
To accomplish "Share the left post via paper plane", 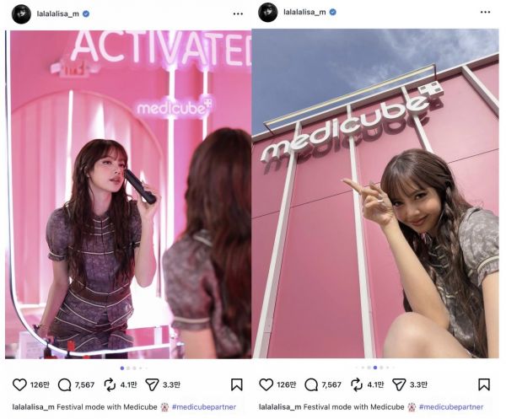I will click(152, 384).
